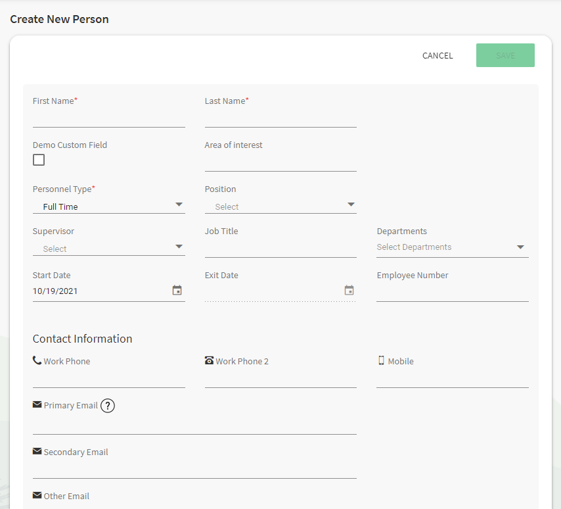
Task: Click the Contact Information section heading
Action: click(x=82, y=339)
